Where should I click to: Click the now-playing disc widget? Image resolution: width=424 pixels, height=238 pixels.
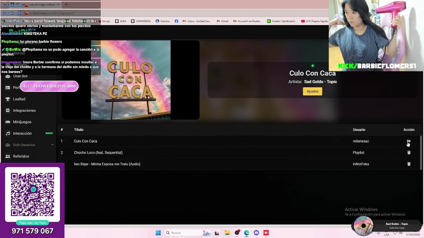tap(363, 226)
